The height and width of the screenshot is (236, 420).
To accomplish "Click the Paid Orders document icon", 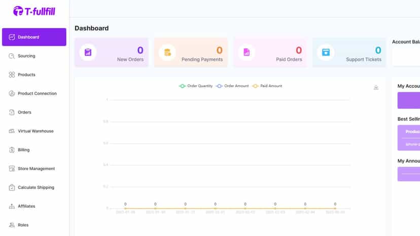I will pyautogui.click(x=247, y=52).
